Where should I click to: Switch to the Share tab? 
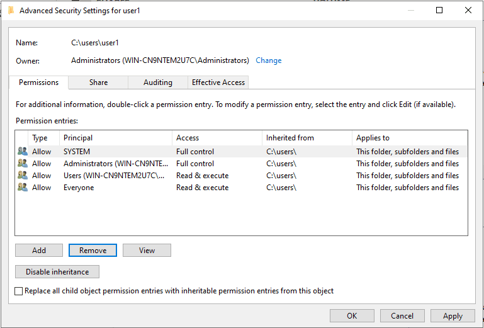98,82
